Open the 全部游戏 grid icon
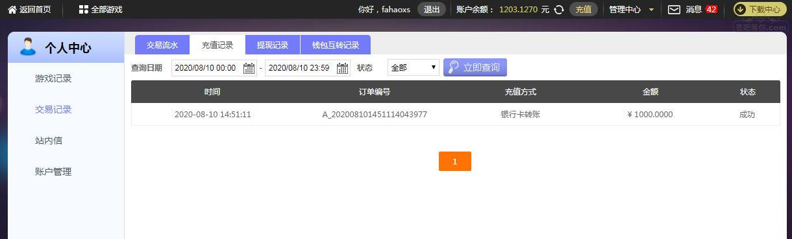The height and width of the screenshot is (239, 792). pos(83,10)
